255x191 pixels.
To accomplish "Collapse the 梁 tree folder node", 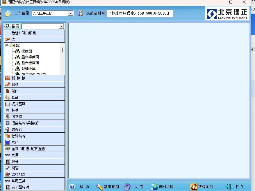I will [7, 45].
